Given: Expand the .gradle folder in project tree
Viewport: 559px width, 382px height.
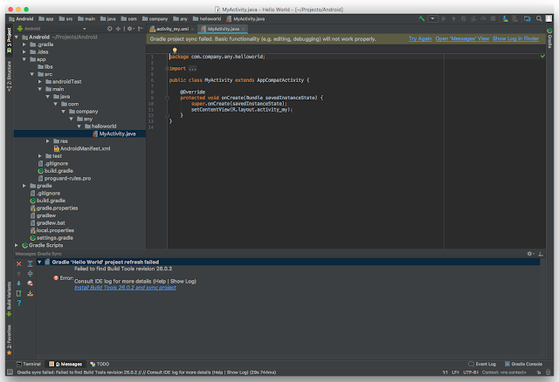Looking at the screenshot, I should pos(24,44).
